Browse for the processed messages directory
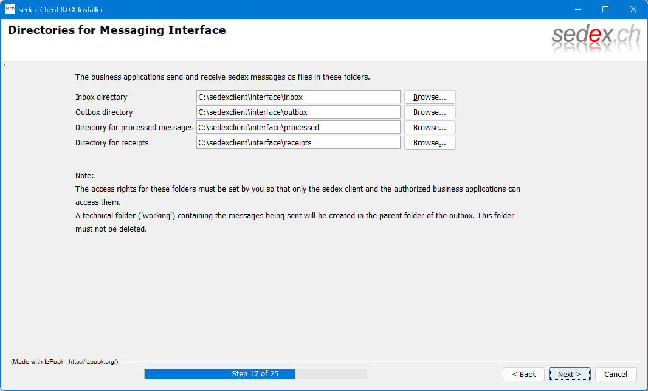Viewport: 648px width, 391px height. click(x=429, y=128)
